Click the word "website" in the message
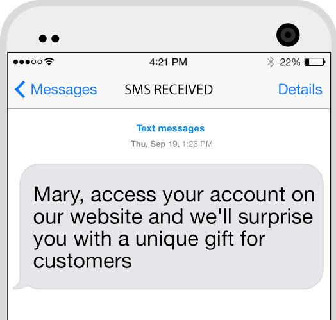 (x=106, y=217)
